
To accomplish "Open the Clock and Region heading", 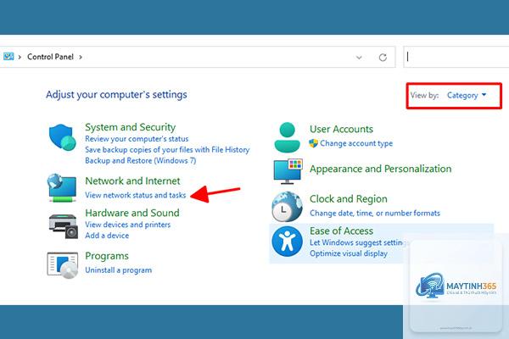I will [x=349, y=199].
